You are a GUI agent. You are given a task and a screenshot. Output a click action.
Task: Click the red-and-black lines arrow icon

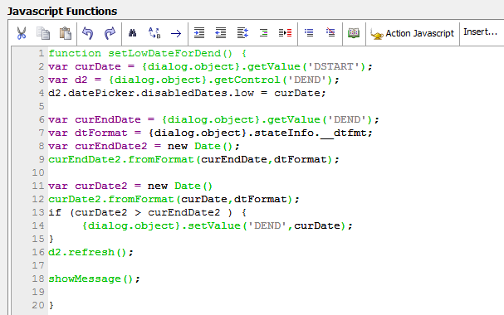[285, 32]
